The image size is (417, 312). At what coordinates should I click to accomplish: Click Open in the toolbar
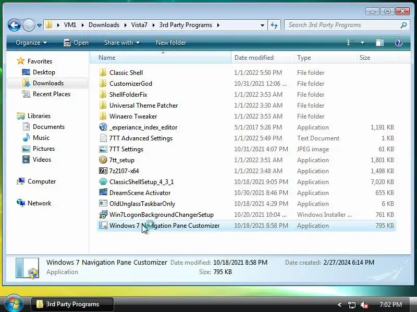76,43
